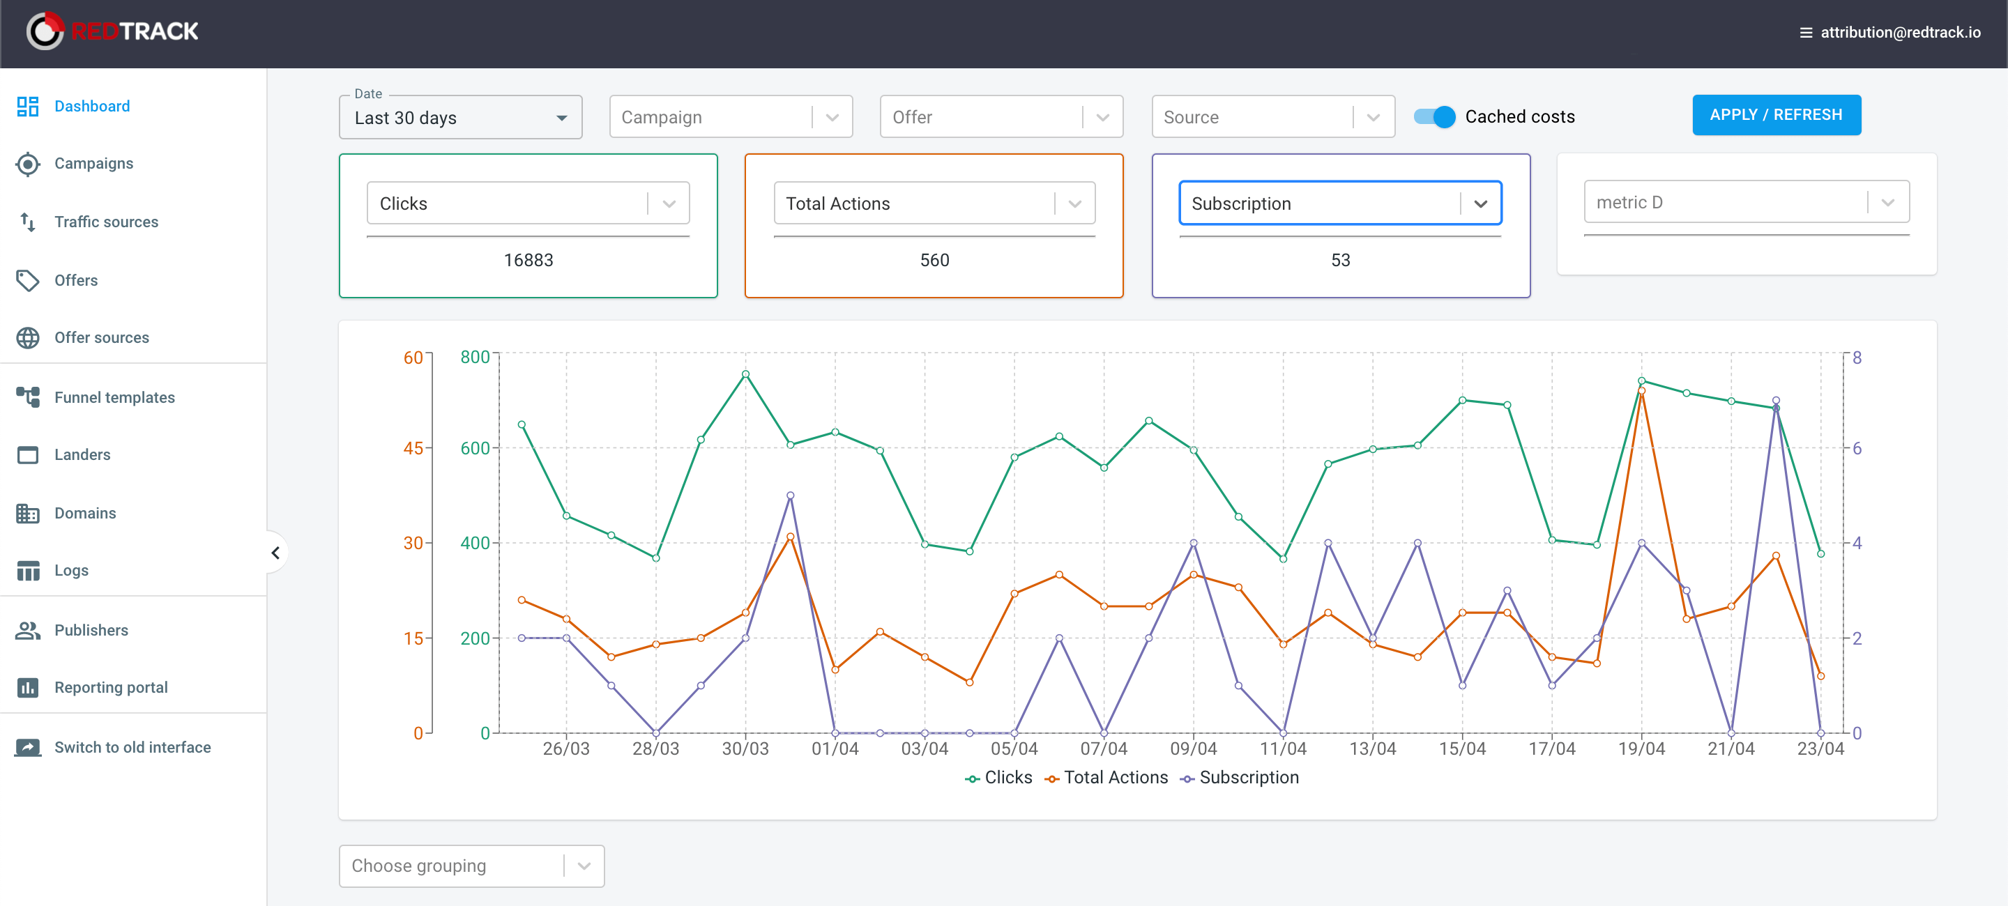Viewport: 2008px width, 906px height.
Task: Collapse the sidebar with the arrow handle
Action: pos(275,553)
